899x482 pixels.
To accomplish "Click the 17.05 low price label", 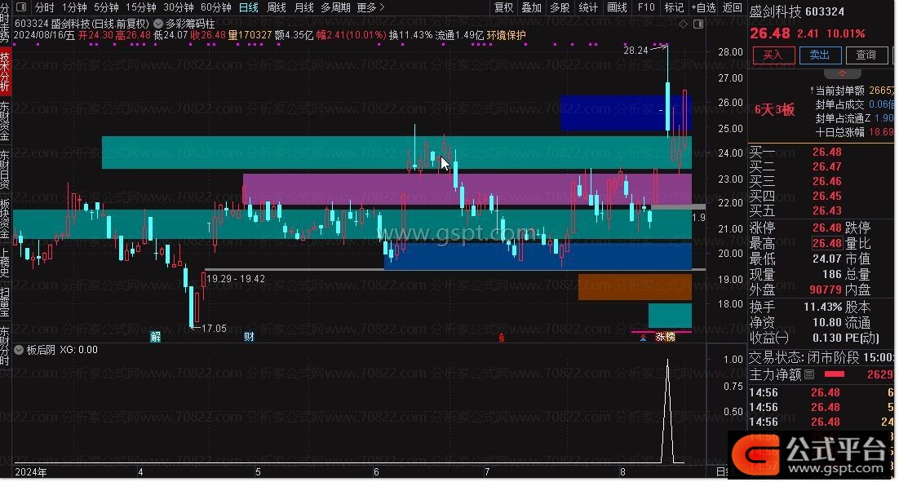I will (x=214, y=329).
